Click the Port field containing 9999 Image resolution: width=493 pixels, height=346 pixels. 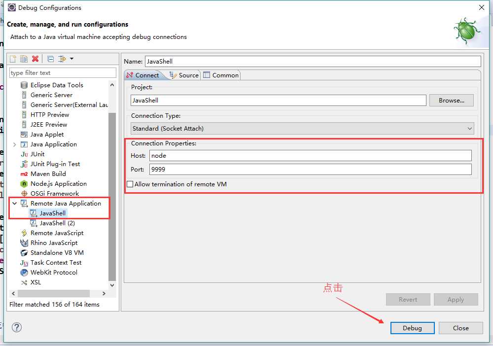pyautogui.click(x=311, y=170)
